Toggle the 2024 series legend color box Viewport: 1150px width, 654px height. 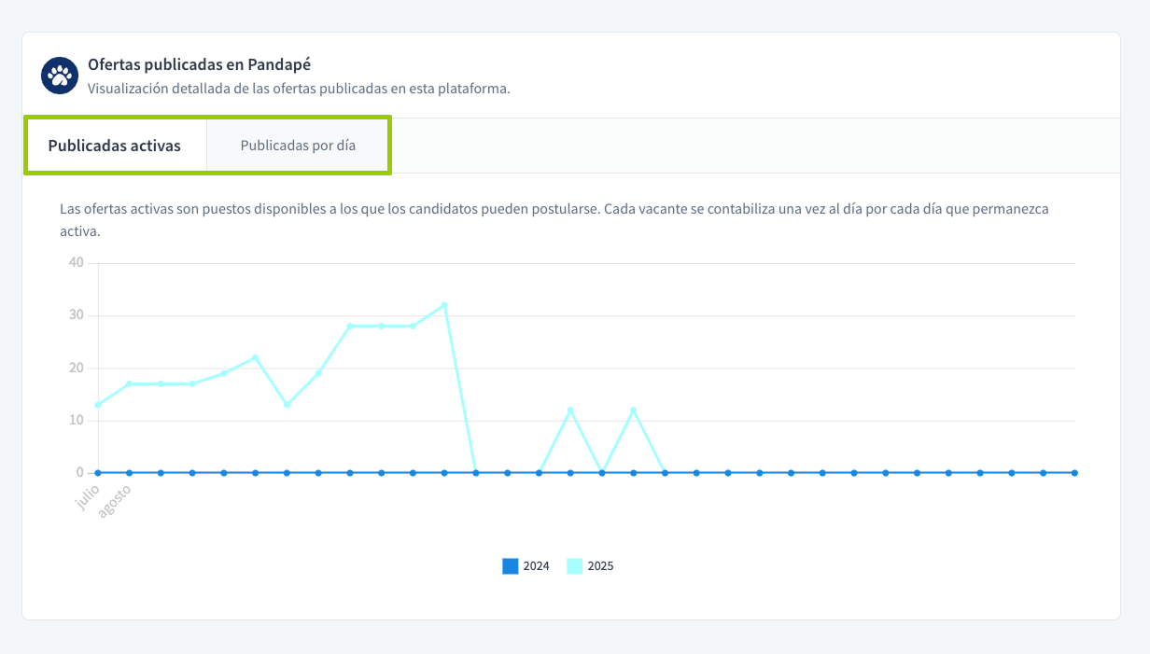[511, 565]
